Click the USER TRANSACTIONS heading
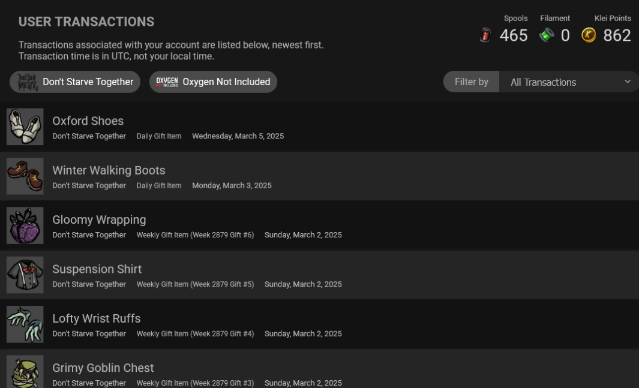The width and height of the screenshot is (639, 388). coord(86,22)
